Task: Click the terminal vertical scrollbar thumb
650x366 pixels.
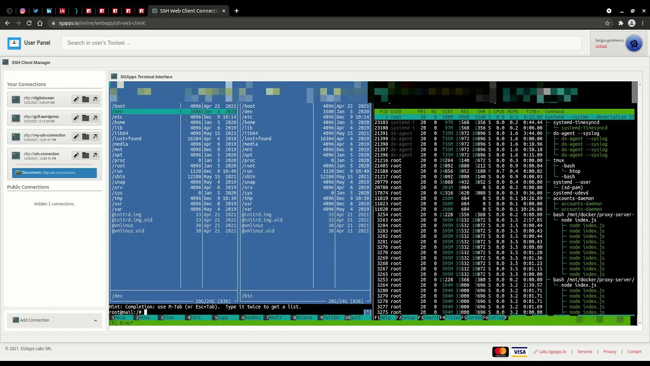Action: [634, 93]
